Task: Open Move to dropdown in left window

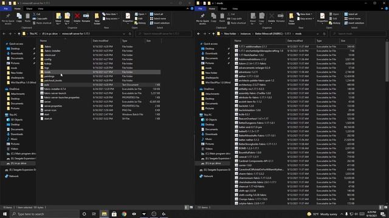Action: pyautogui.click(x=58, y=19)
